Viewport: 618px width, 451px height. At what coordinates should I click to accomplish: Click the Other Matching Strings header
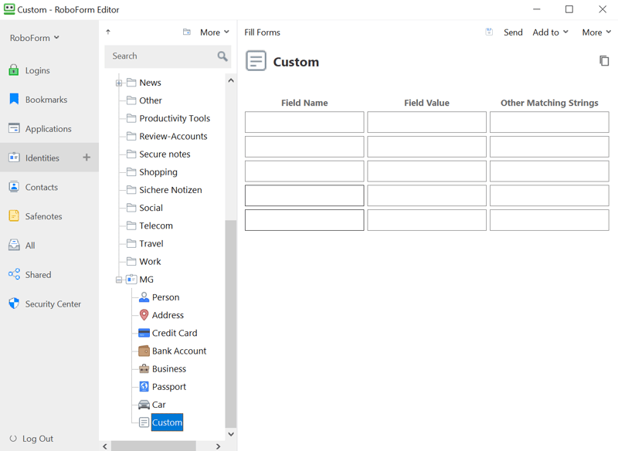coord(549,103)
